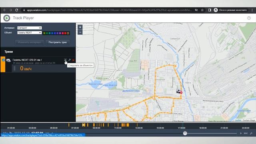The width and height of the screenshot is (256, 144).
Task: Jump to track start arrow before start date
Action: (x=14, y=63)
